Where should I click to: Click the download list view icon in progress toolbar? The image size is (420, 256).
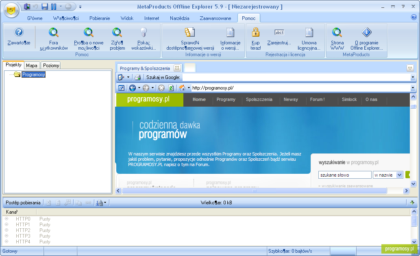[x=99, y=203]
